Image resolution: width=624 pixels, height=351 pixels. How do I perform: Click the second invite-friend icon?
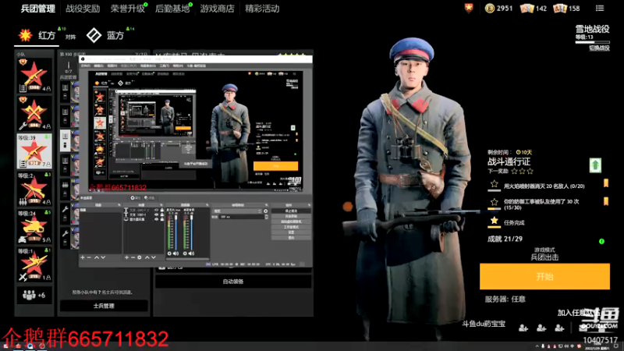(x=541, y=328)
